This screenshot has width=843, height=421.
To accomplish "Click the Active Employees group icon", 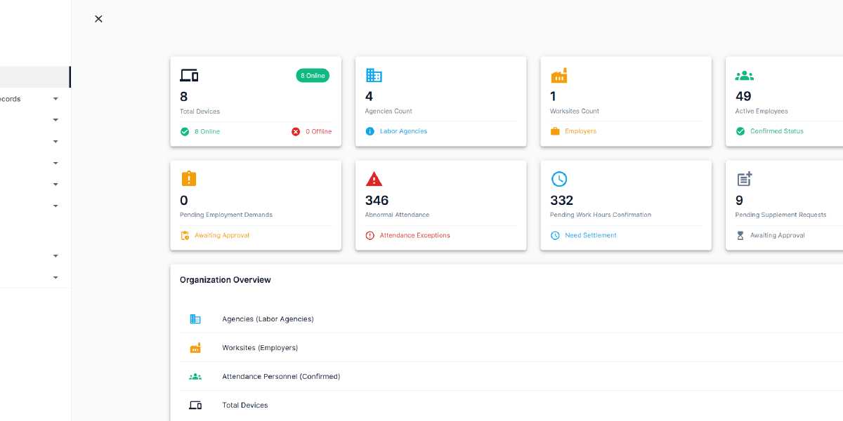I will click(x=744, y=75).
